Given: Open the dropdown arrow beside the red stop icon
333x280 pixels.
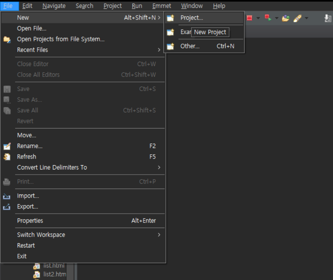Looking at the screenshot, I should point(258,18).
